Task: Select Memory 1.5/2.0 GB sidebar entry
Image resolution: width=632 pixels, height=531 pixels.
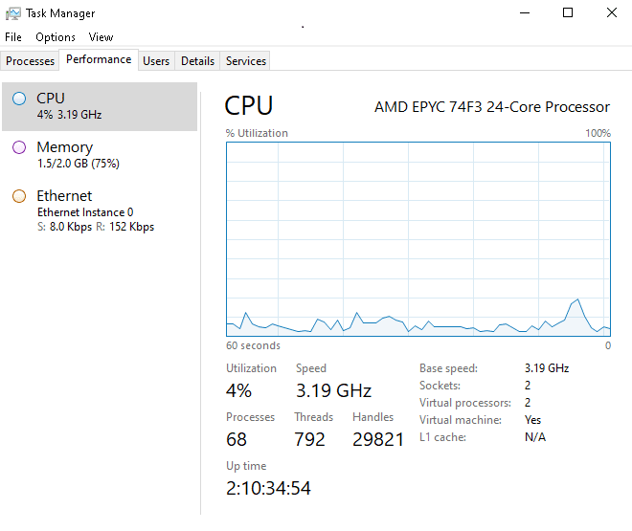Action: 100,154
